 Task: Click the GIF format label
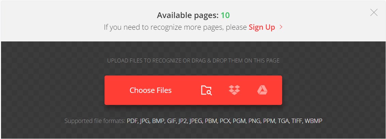click(172, 121)
